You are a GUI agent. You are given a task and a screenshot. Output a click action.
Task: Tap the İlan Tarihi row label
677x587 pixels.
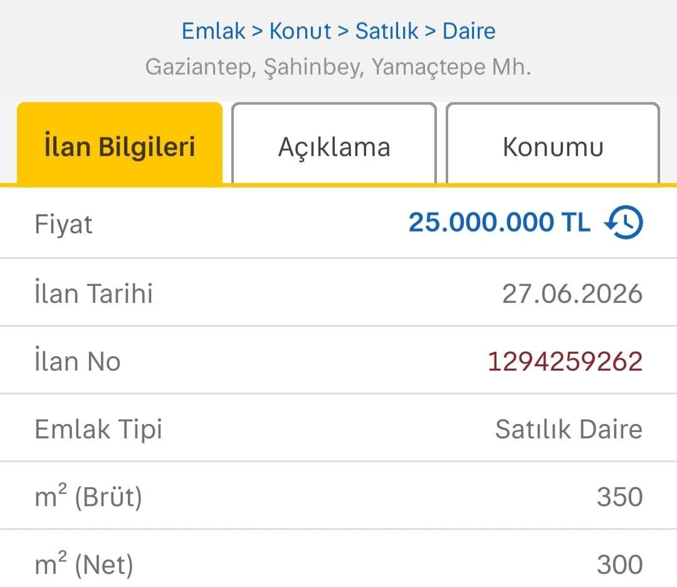[93, 293]
